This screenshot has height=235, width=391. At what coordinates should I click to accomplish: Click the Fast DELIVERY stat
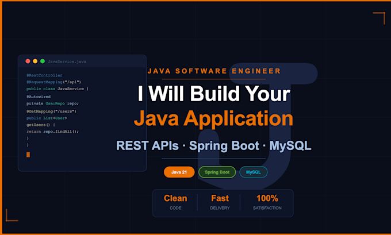tap(220, 203)
